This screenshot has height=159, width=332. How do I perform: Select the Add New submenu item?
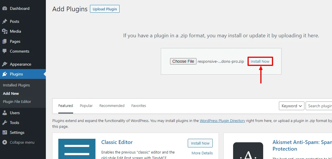pos(11,93)
